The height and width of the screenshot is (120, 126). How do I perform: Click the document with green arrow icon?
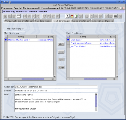click(x=76, y=16)
